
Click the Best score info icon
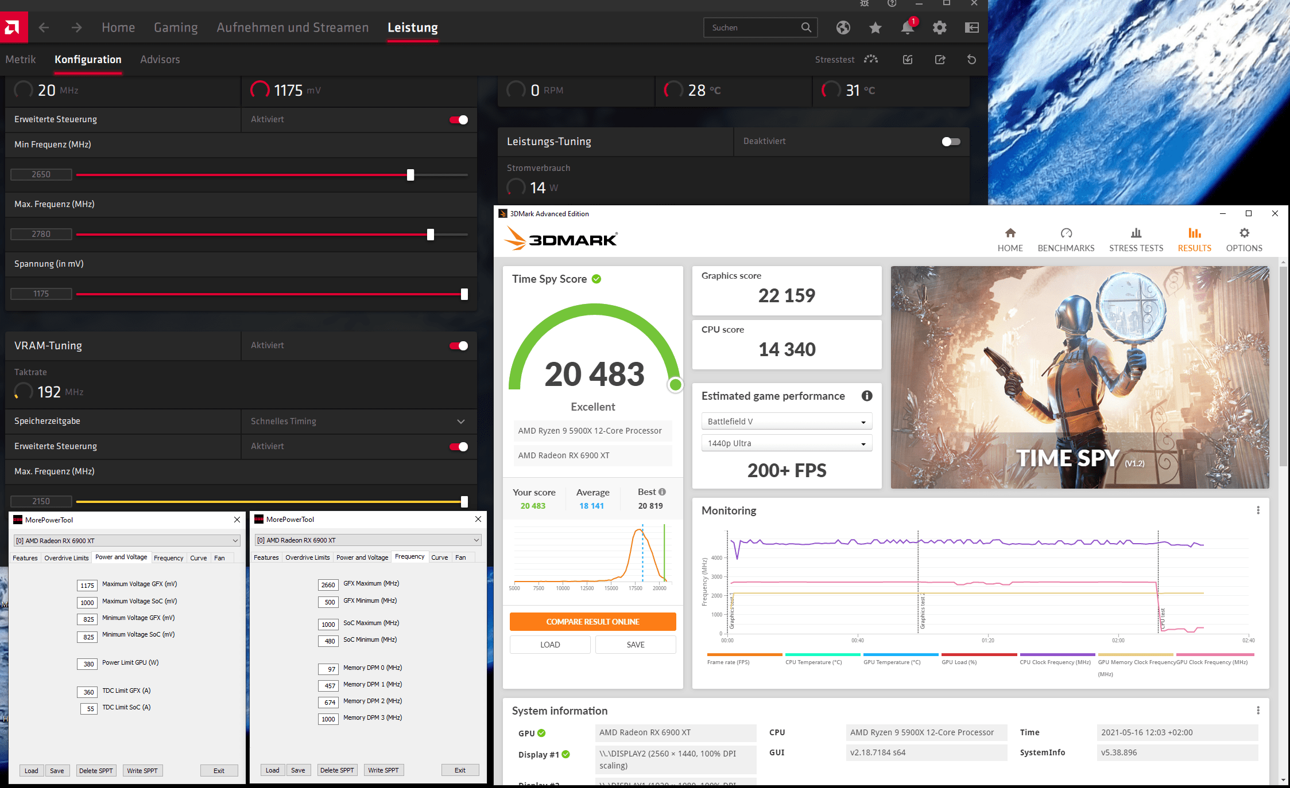(x=662, y=491)
